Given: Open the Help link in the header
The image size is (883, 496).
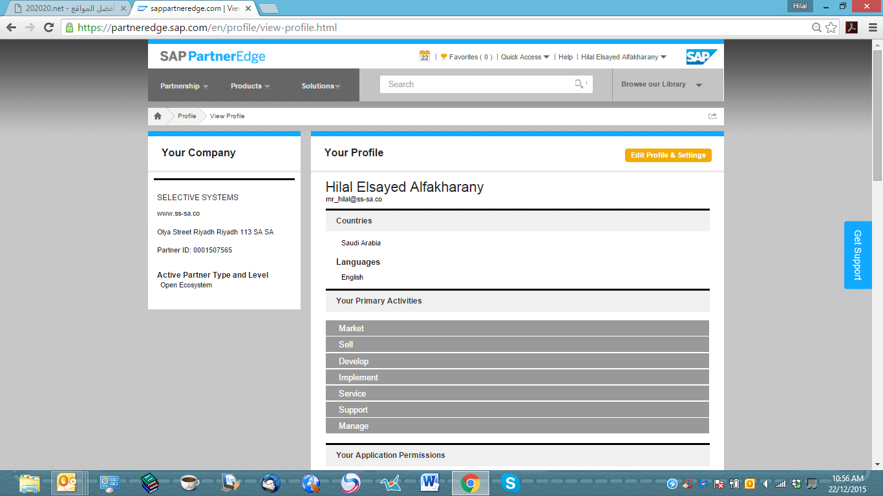Looking at the screenshot, I should click(566, 57).
